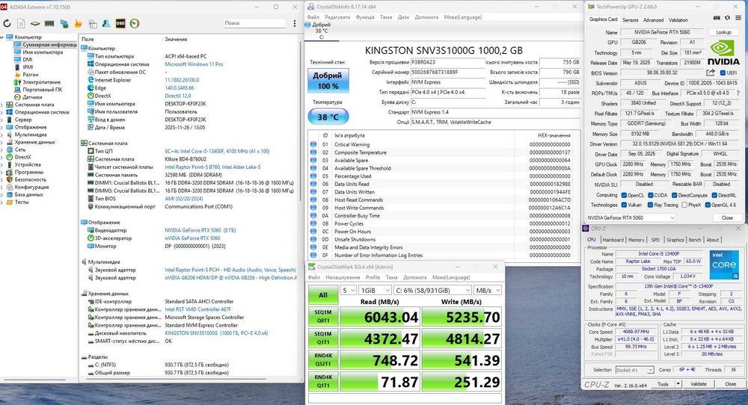Click the All button in CrystalDiskMark
Screen dimensions: 748x405
[x=323, y=295]
